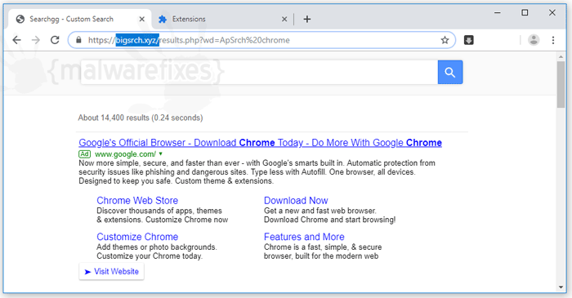
Task: Click inside the page search box
Action: 259,72
